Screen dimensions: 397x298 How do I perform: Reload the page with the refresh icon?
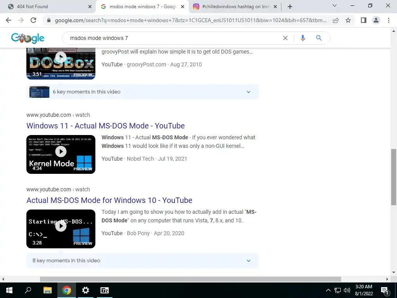pos(33,20)
